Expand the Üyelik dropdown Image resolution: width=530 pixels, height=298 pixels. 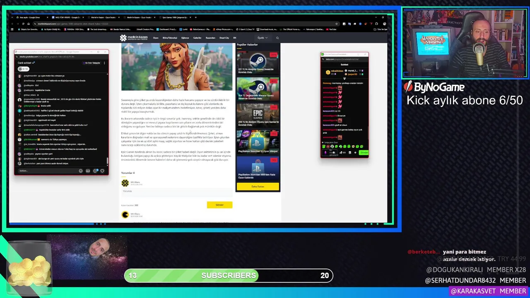[263, 38]
